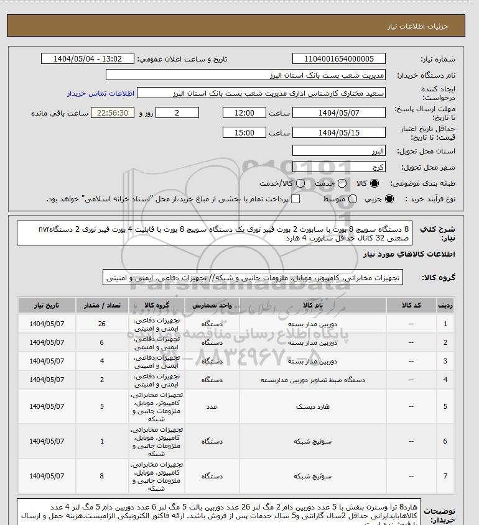Screen dimensions: 479x525
Task: Open the اطلاعات تماس خریدار link
Action: pos(101,93)
